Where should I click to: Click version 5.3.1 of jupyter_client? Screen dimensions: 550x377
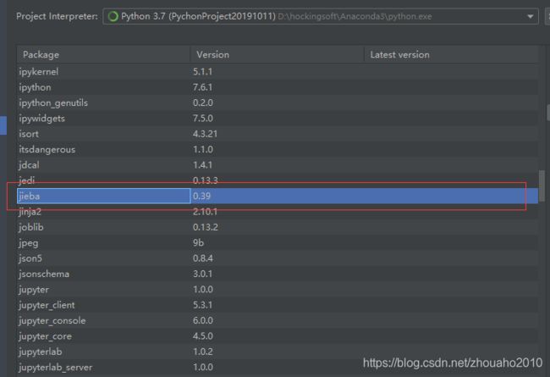pyautogui.click(x=202, y=305)
